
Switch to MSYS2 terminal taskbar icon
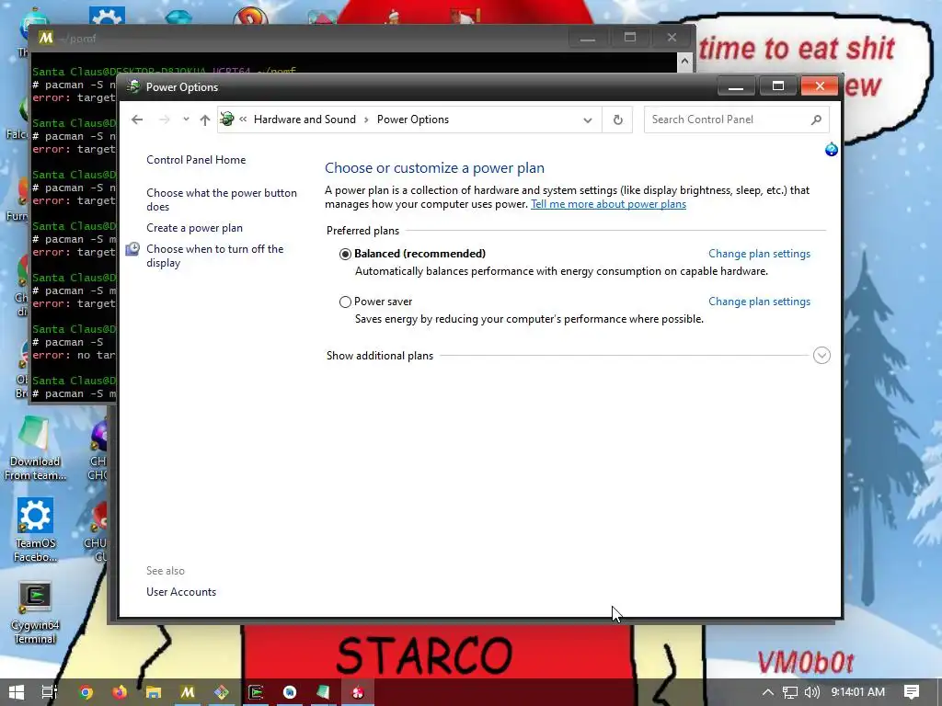pos(188,692)
